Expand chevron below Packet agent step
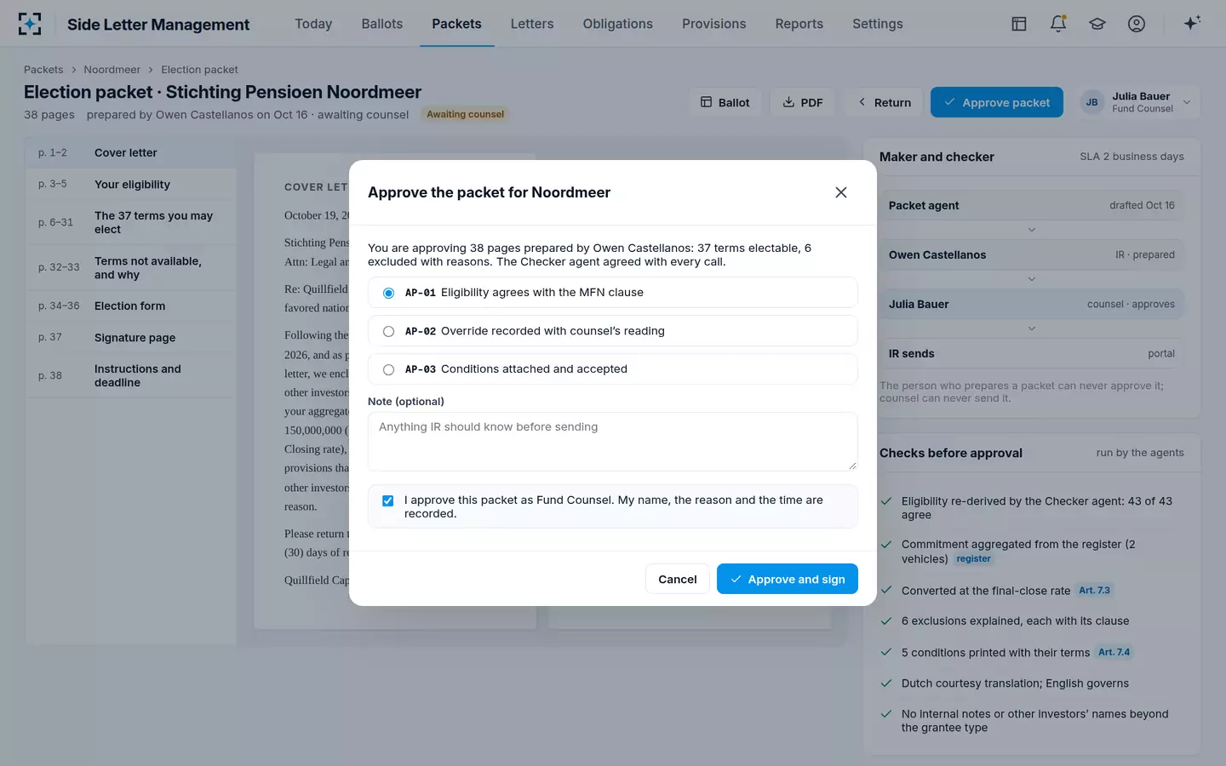Screen dimensions: 1226x766 pos(1032,230)
